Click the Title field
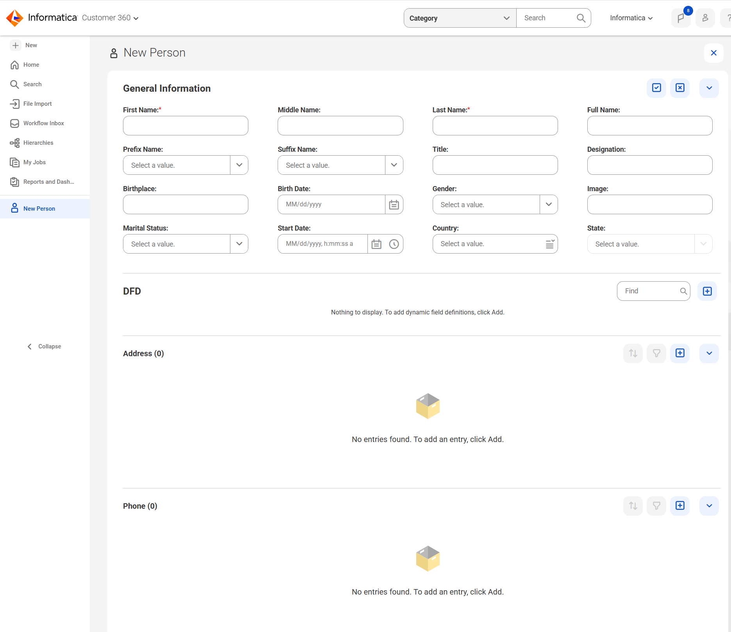The height and width of the screenshot is (632, 731). (495, 165)
